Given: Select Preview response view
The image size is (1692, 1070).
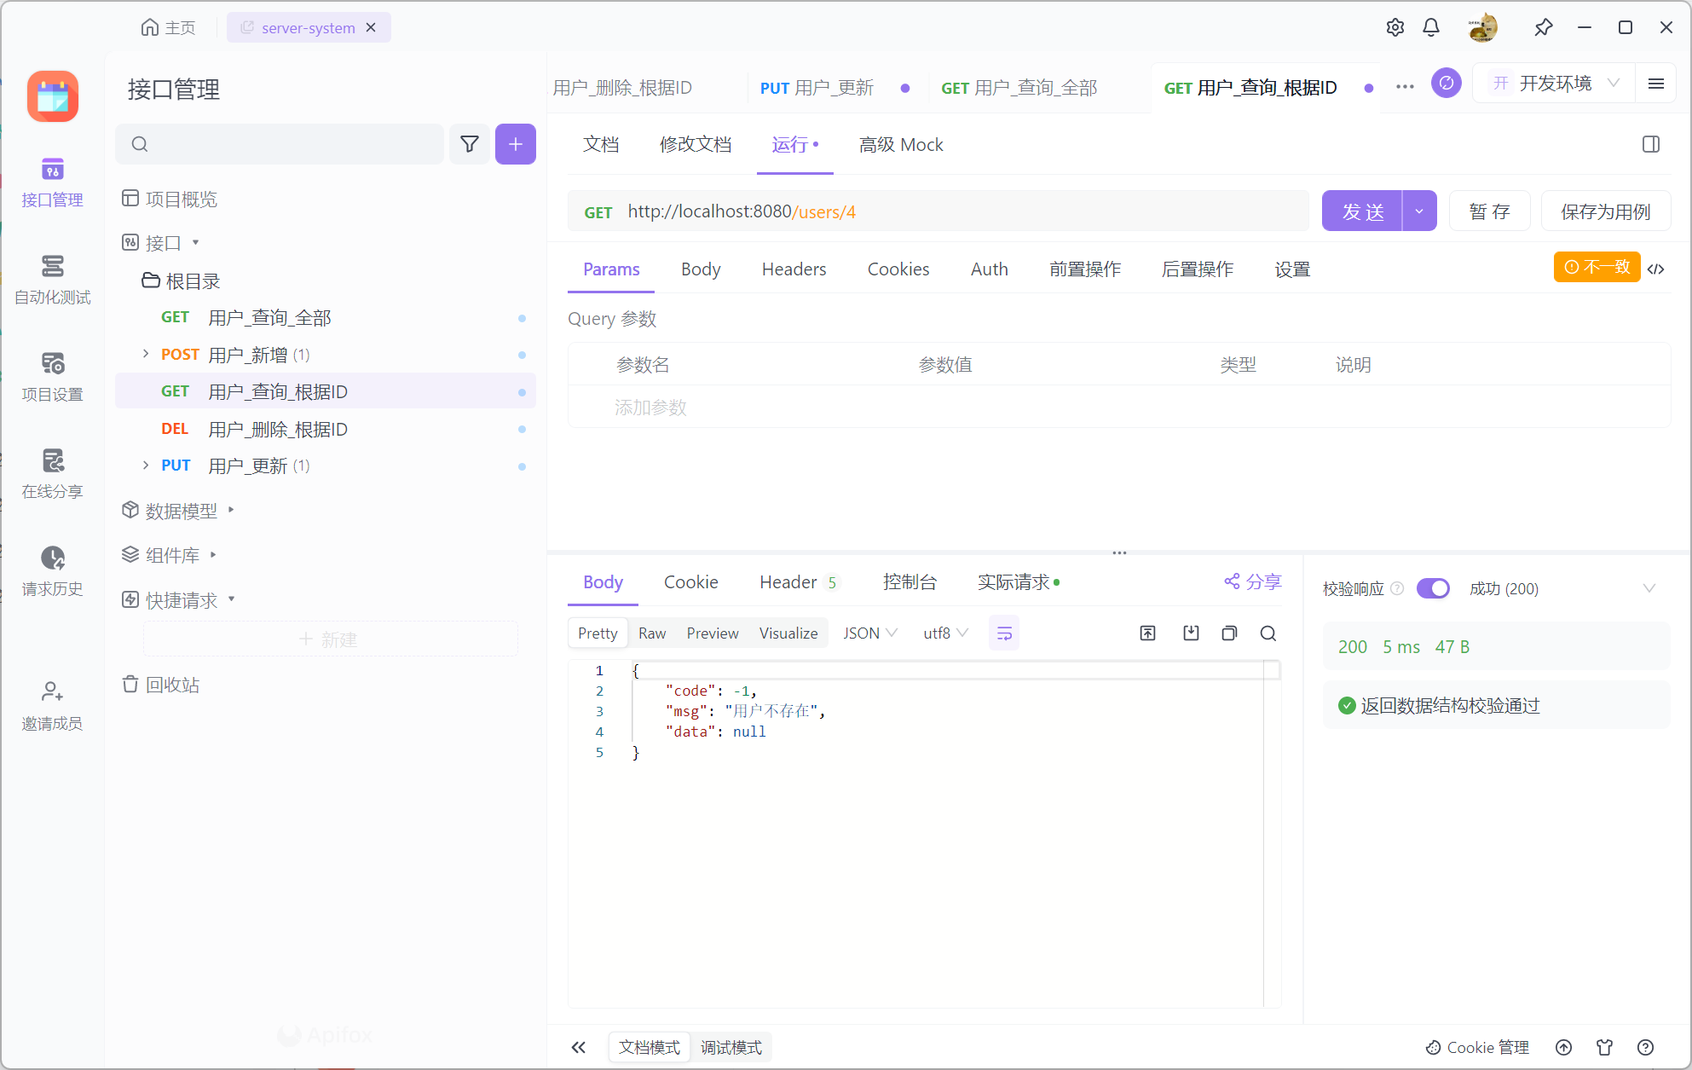Looking at the screenshot, I should 713,633.
